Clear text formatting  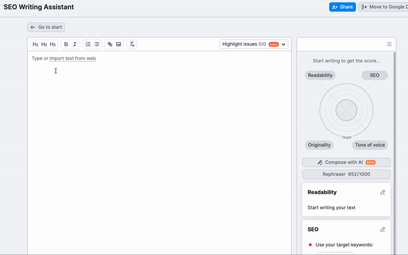click(x=132, y=44)
